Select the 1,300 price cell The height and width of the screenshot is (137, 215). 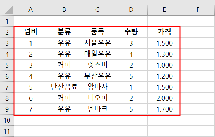(x=164, y=54)
